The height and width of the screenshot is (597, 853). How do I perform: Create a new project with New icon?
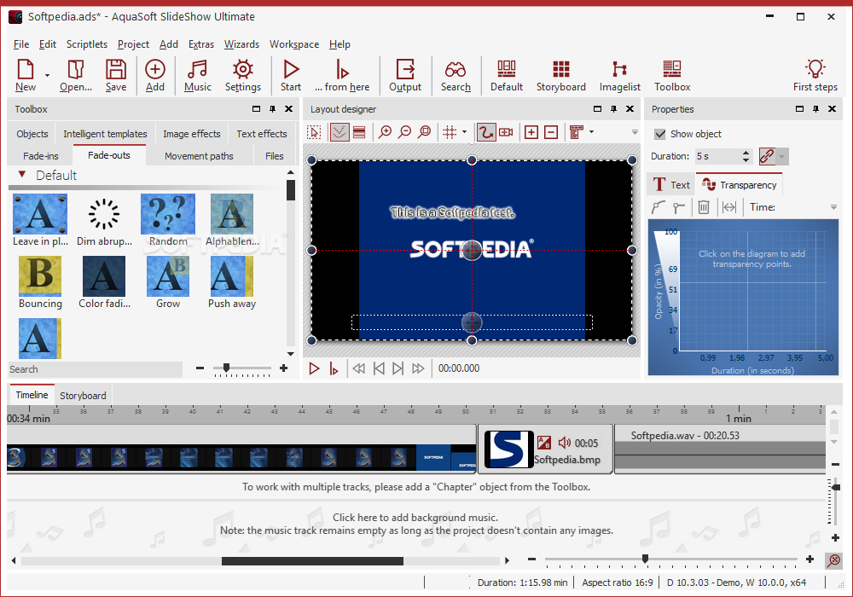[26, 76]
